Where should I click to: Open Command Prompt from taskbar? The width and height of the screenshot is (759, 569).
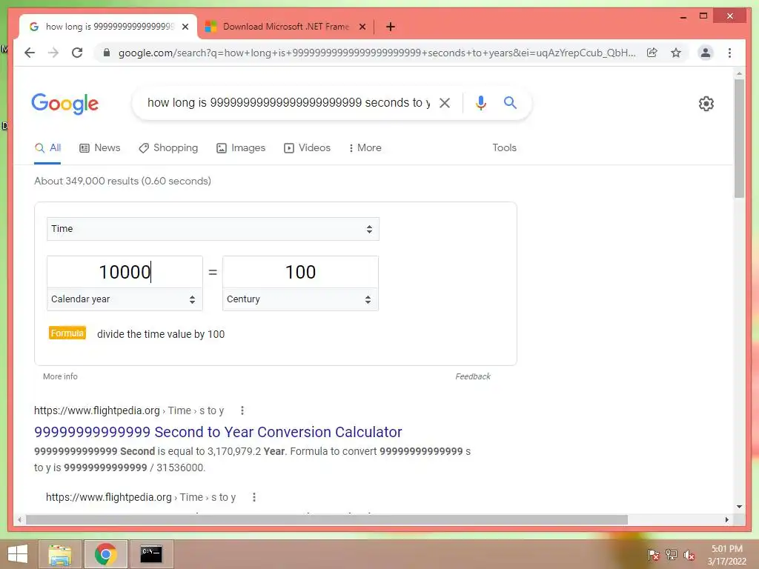[x=151, y=554]
